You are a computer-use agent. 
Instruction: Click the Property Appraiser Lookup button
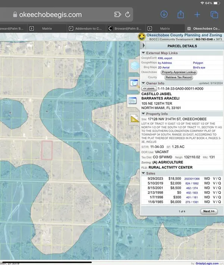click(x=179, y=72)
